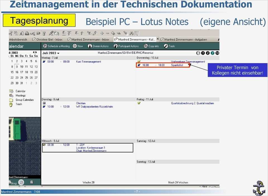This screenshot has width=268, height=196.
Task: Open the Copy into menu
Action: (151, 46)
